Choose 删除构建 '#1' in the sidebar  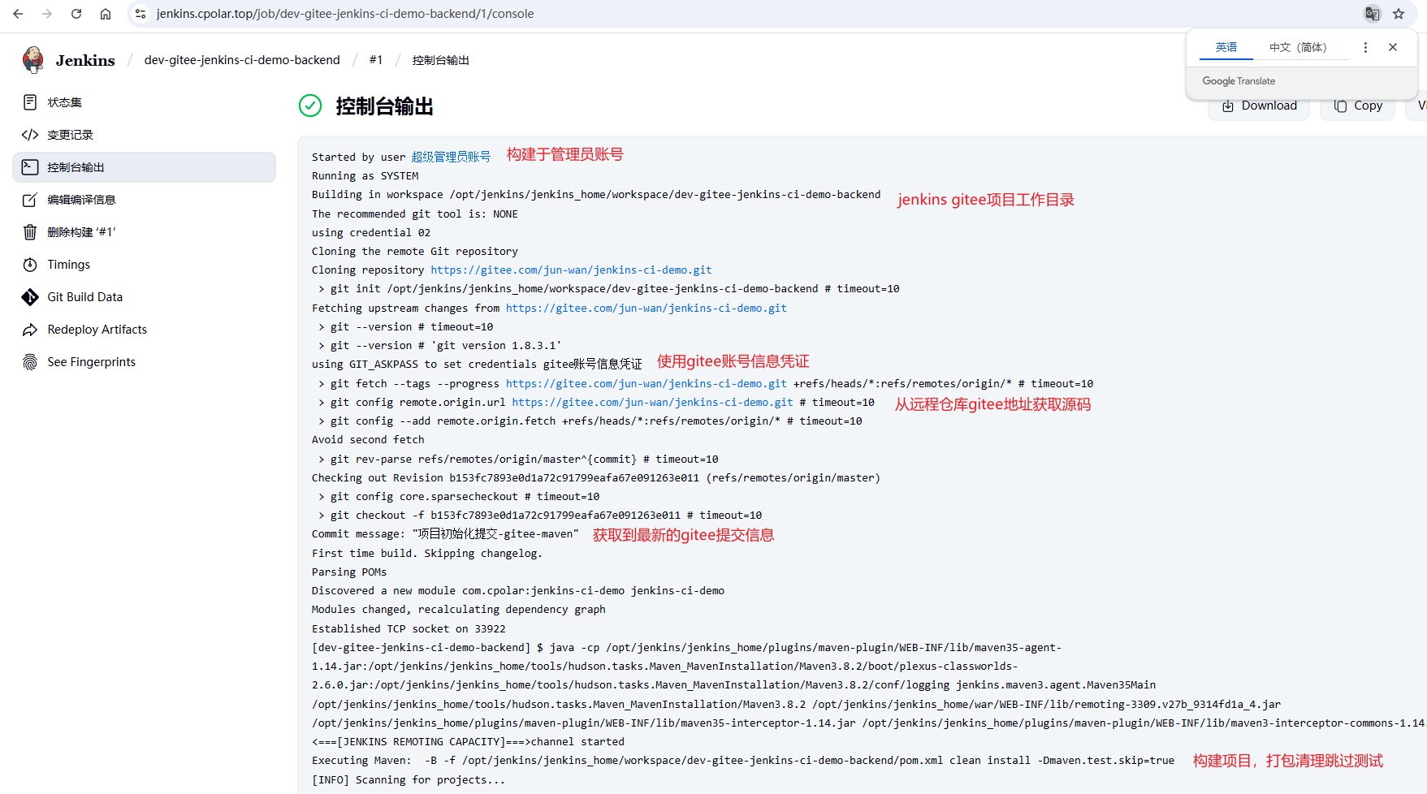(x=145, y=232)
